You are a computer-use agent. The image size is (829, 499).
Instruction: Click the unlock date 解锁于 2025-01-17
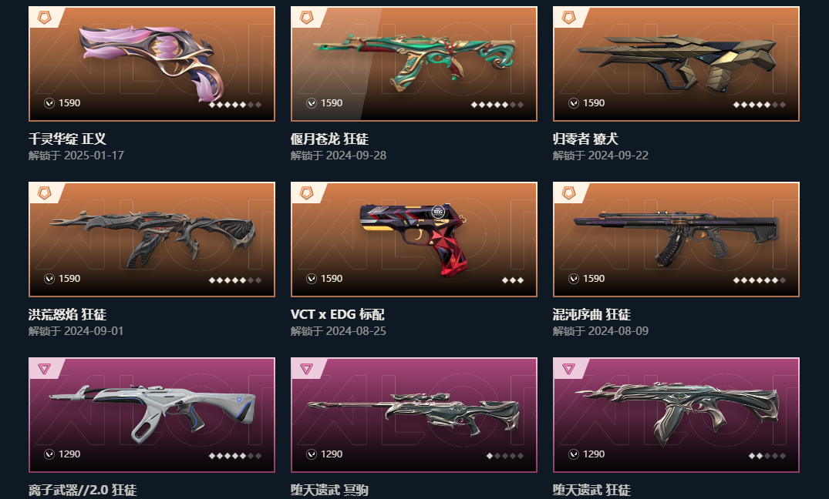[76, 156]
